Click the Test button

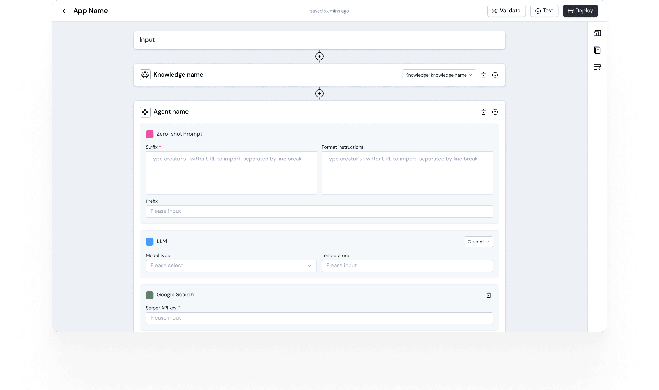point(544,11)
